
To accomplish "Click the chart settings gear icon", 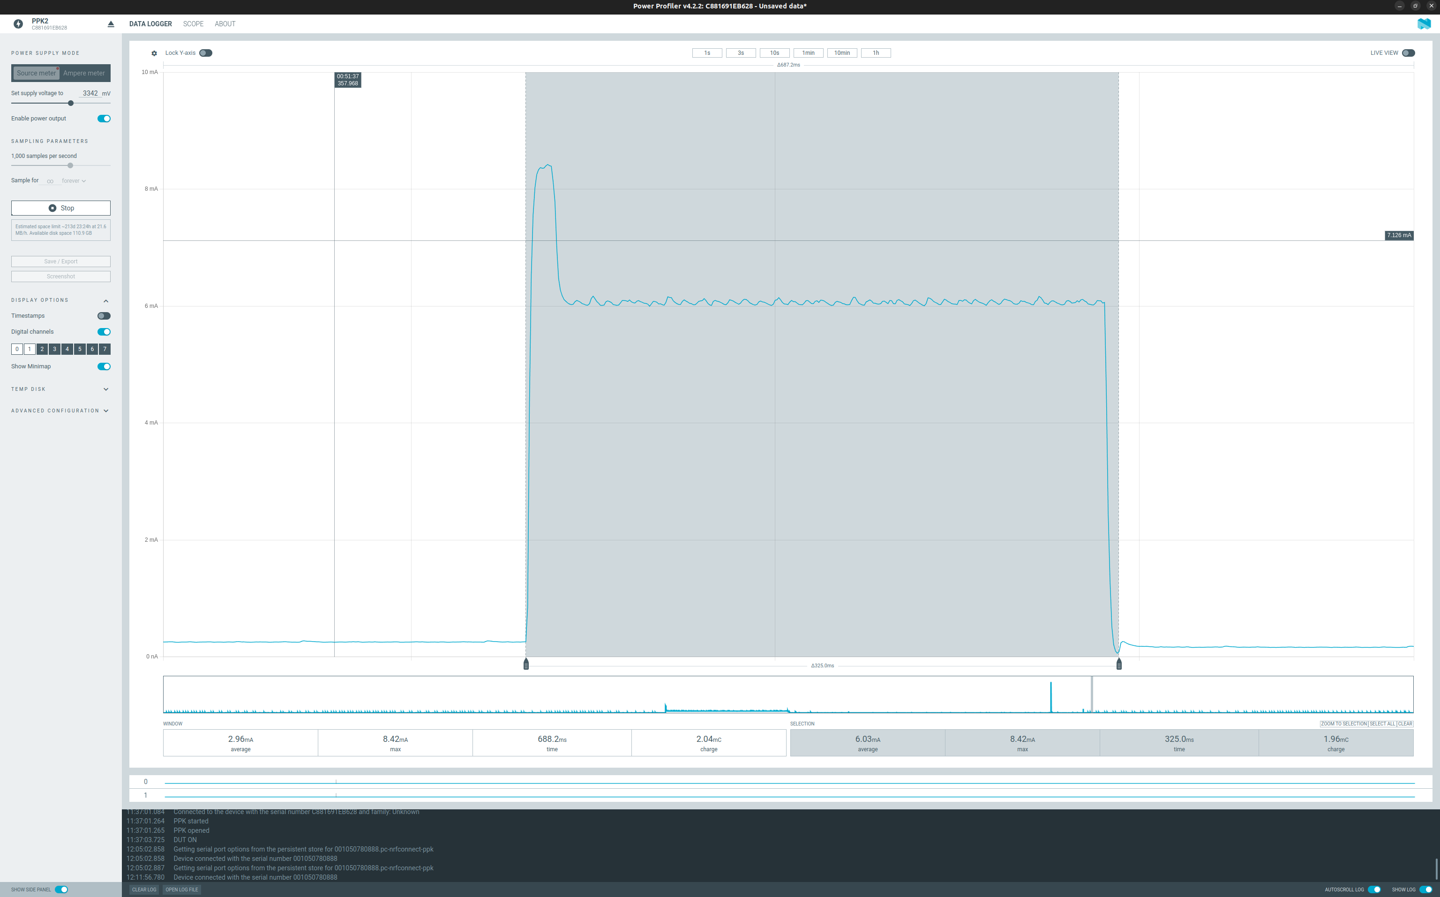I will click(x=154, y=53).
